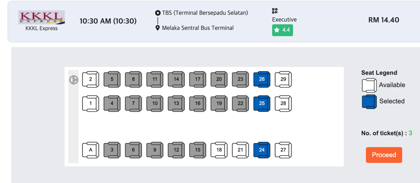The width and height of the screenshot is (420, 183).
Task: Deselect the selected seat 25
Action: [x=262, y=103]
